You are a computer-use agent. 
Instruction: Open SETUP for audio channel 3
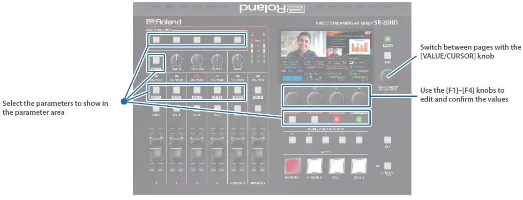197,89
